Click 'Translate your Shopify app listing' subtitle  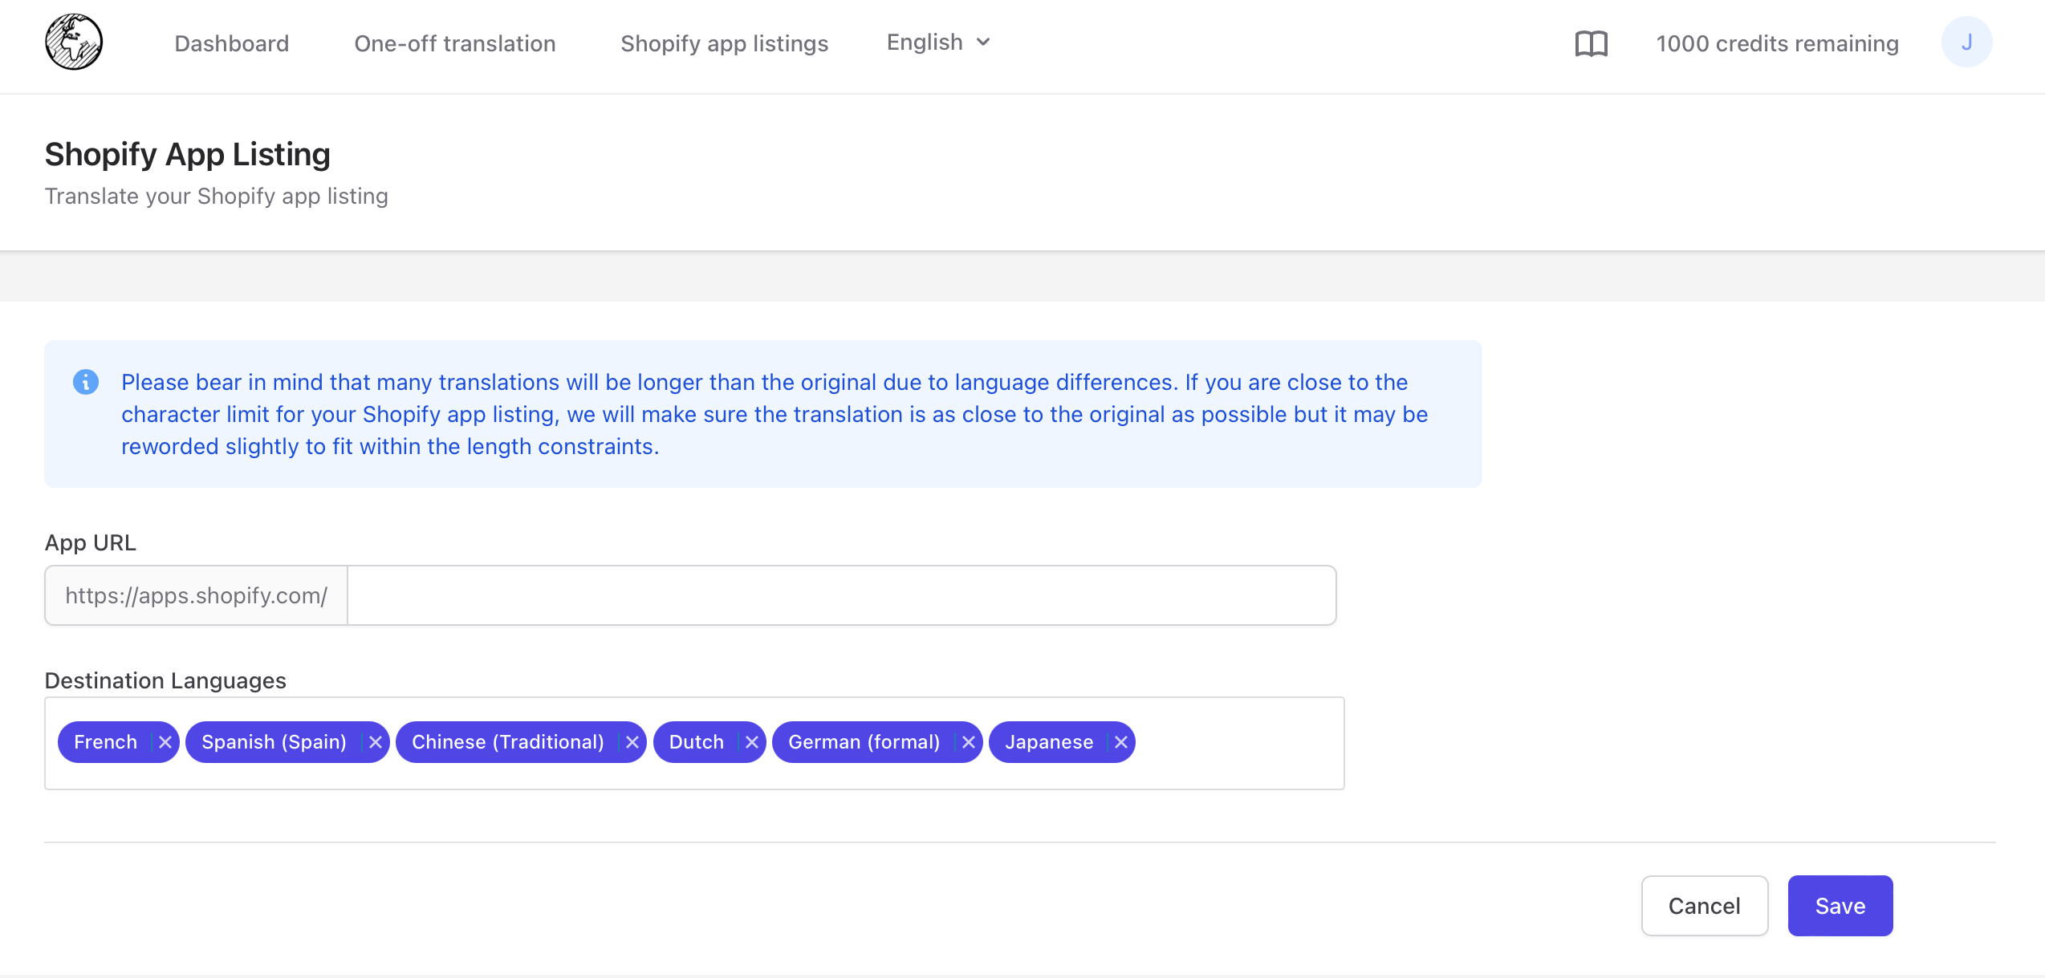pyautogui.click(x=217, y=196)
